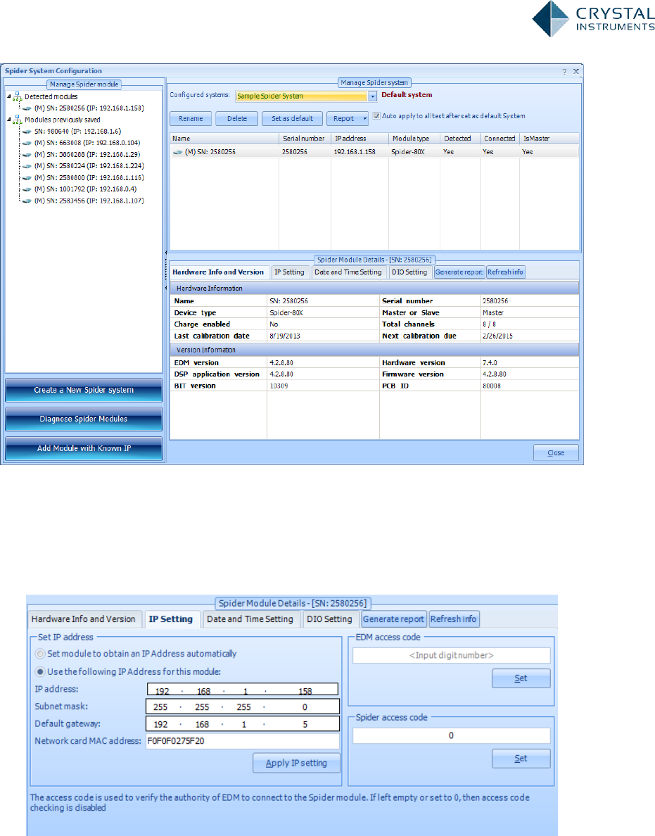
Task: Click the Network card MAC address field
Action: (243, 741)
